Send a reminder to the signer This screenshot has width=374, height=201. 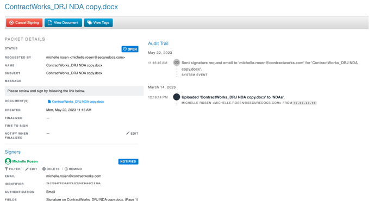click(73, 169)
